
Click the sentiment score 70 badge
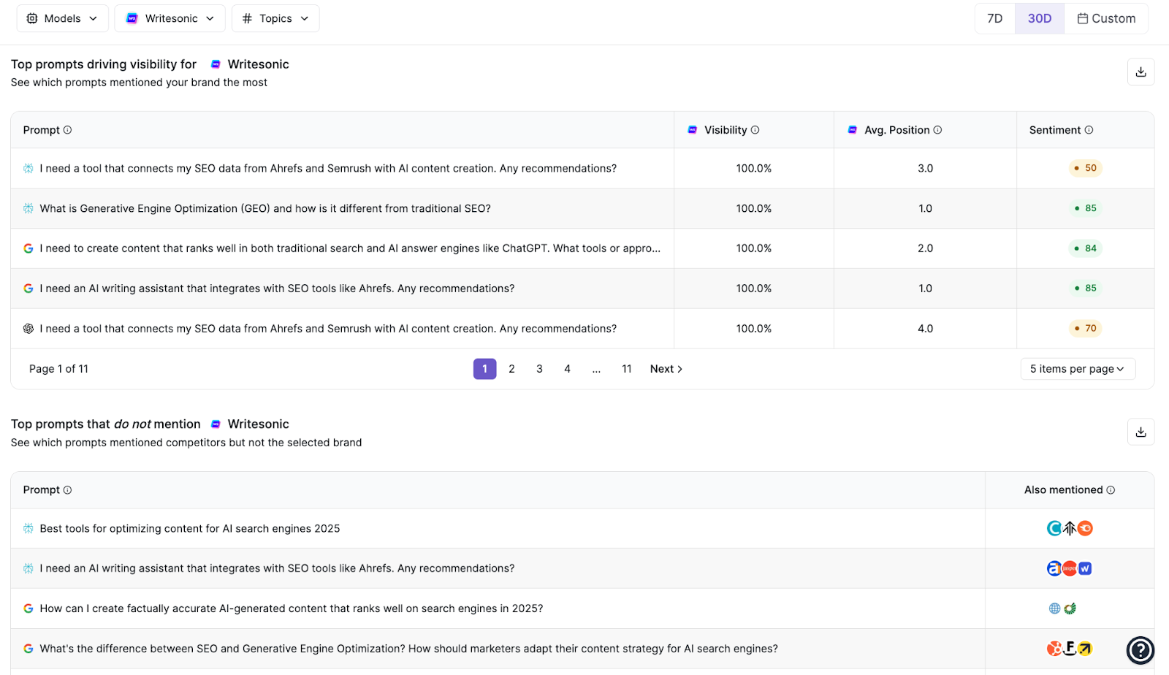click(x=1085, y=329)
